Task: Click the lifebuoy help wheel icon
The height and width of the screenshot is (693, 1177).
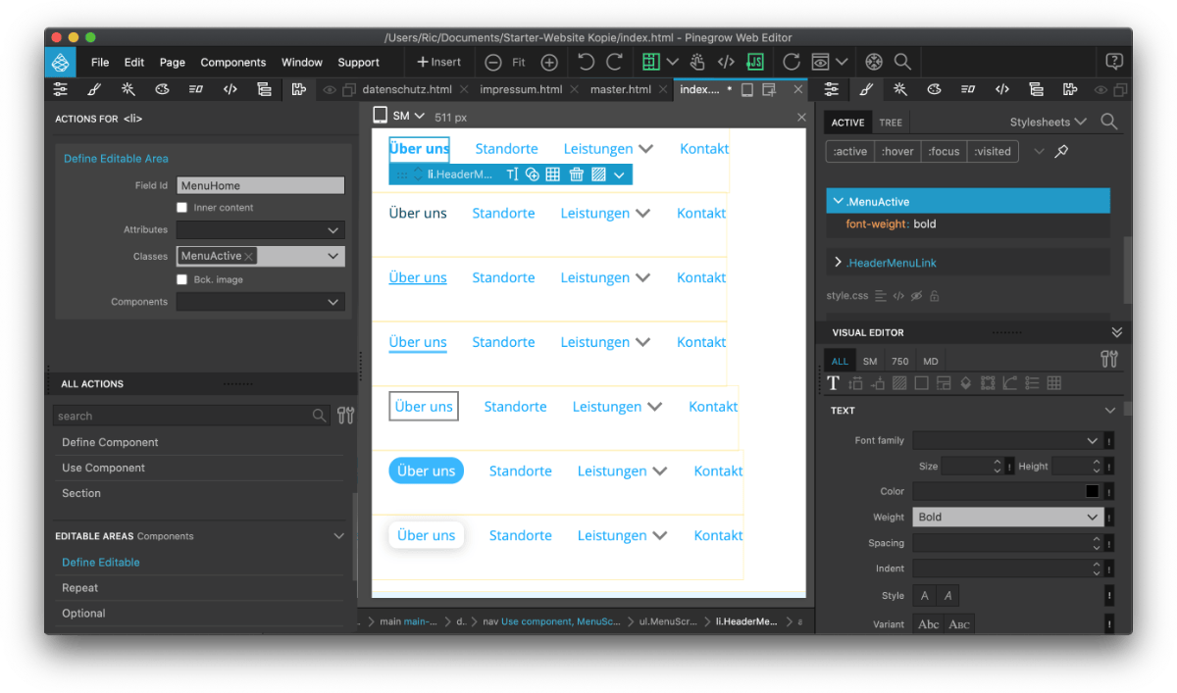Action: click(874, 62)
